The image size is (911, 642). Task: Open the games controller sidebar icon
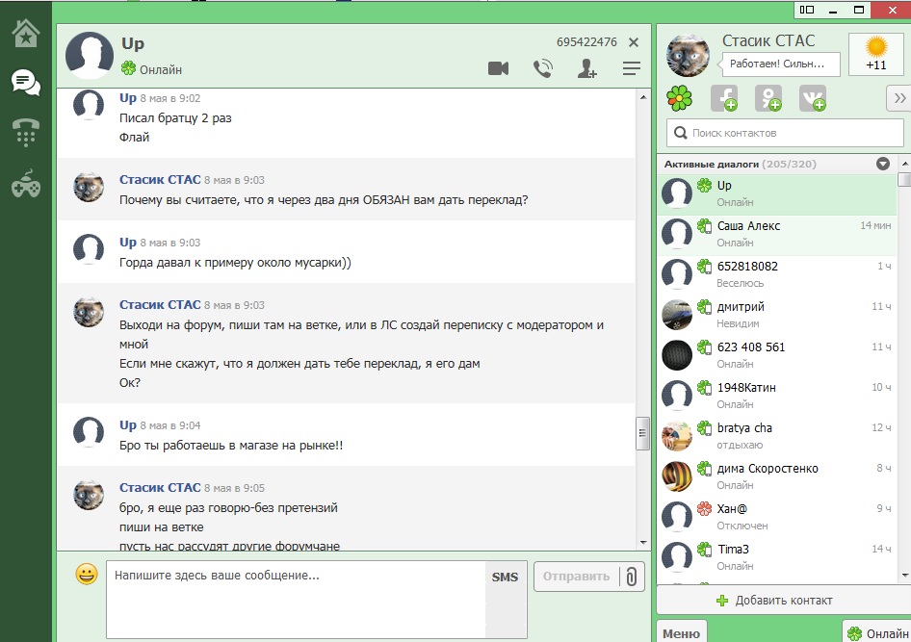click(26, 184)
